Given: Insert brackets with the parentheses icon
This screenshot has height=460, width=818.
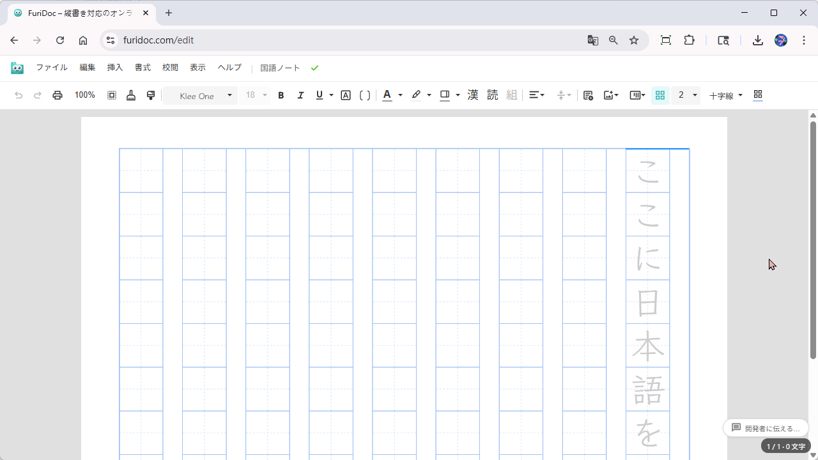Looking at the screenshot, I should tap(365, 95).
